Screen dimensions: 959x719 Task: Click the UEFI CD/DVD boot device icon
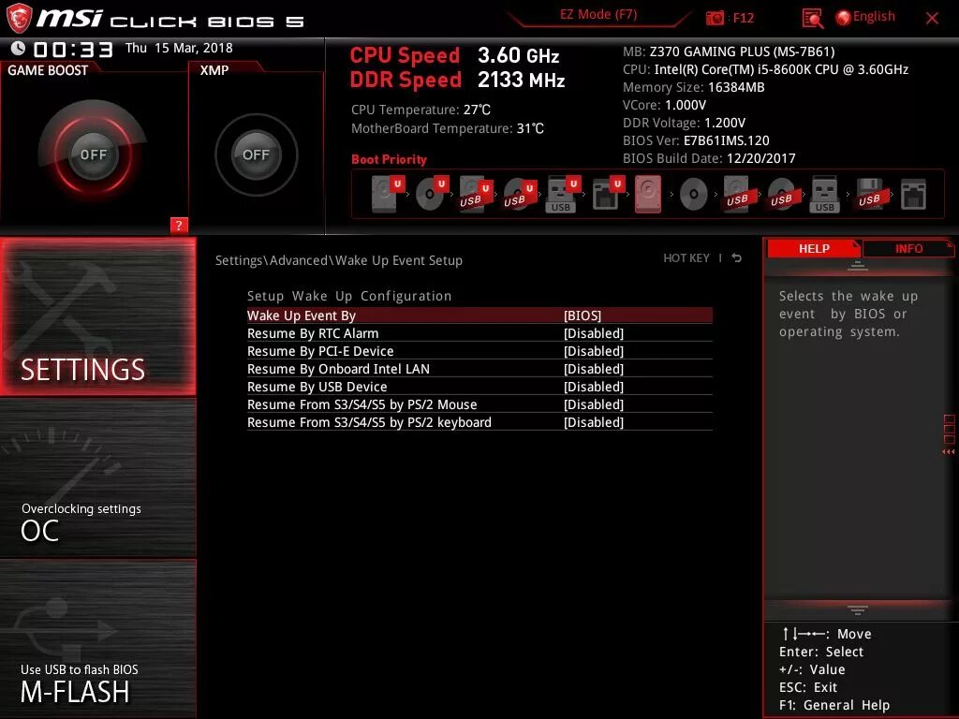[x=432, y=194]
